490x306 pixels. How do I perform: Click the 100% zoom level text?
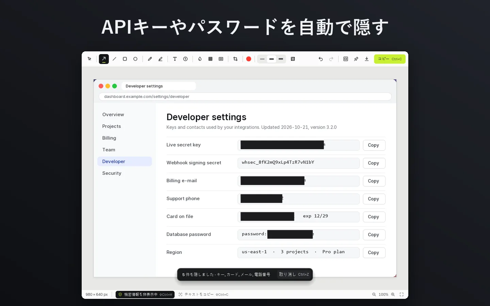(383, 294)
